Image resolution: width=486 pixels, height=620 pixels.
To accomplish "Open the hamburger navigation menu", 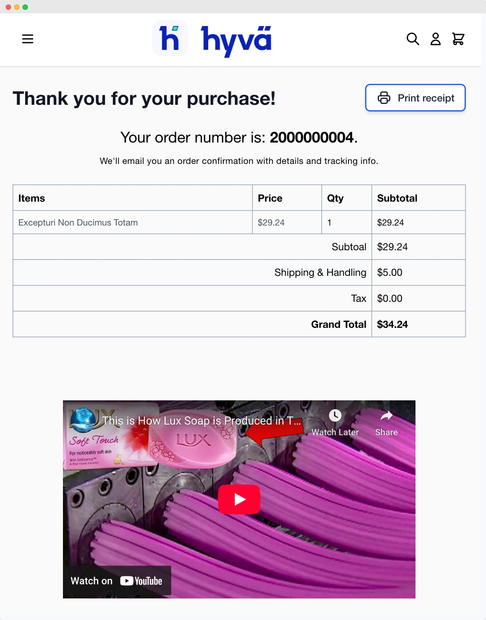I will pyautogui.click(x=28, y=39).
